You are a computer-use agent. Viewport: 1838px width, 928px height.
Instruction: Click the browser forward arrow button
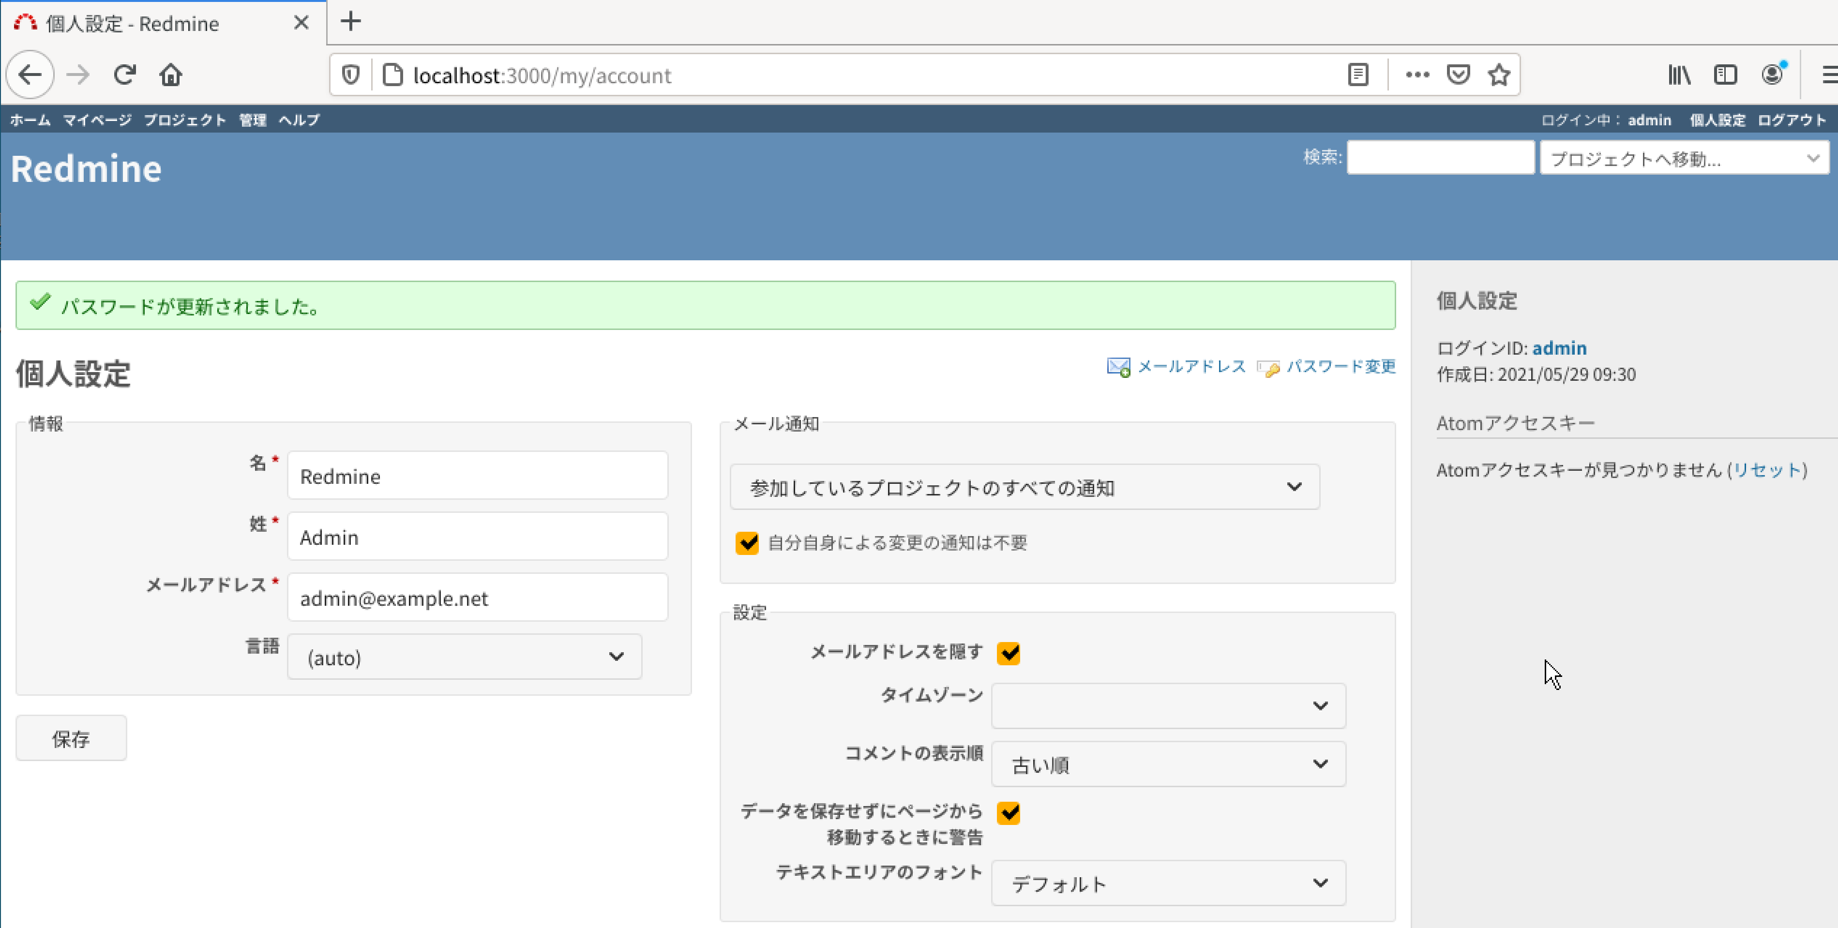pos(78,75)
